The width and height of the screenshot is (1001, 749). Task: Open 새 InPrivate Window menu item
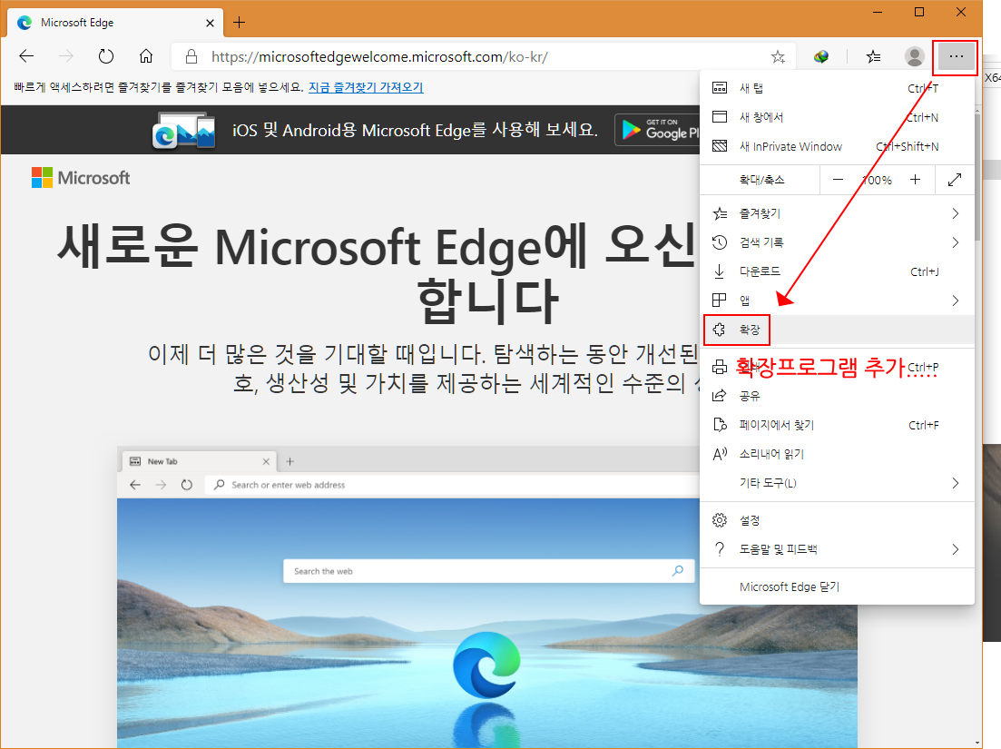(837, 146)
